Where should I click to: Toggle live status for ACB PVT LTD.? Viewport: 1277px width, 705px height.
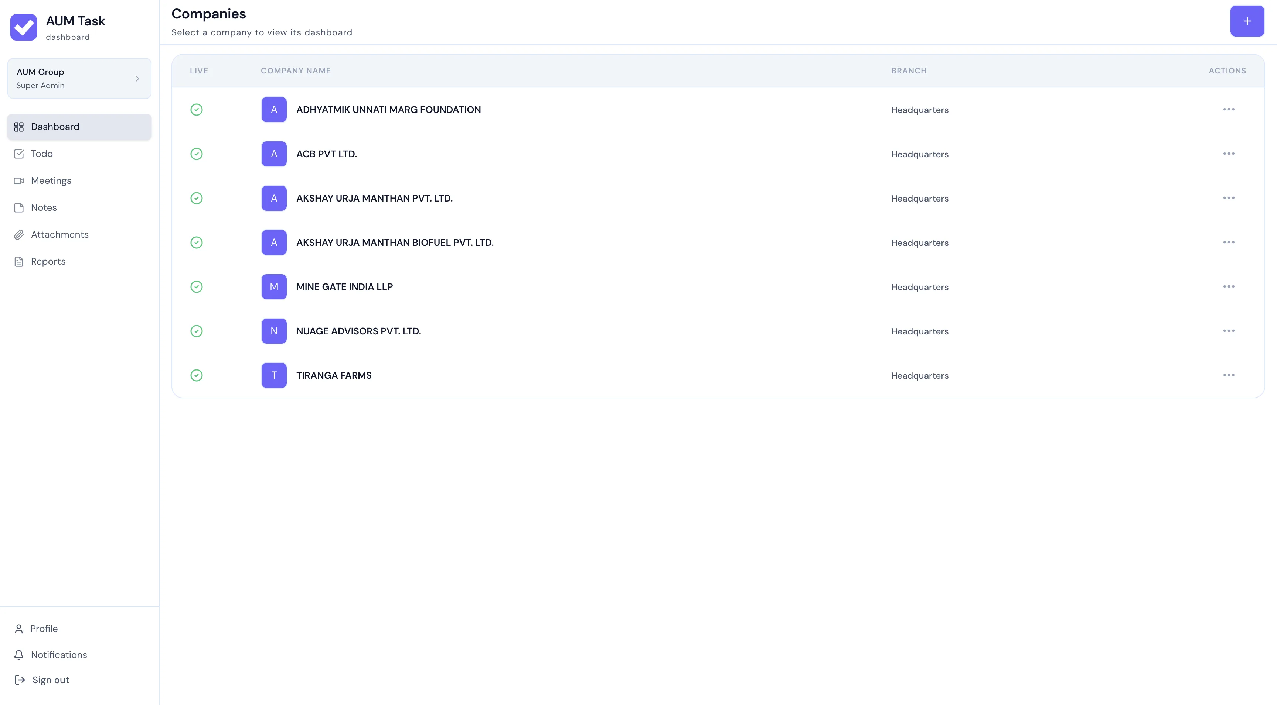[196, 154]
